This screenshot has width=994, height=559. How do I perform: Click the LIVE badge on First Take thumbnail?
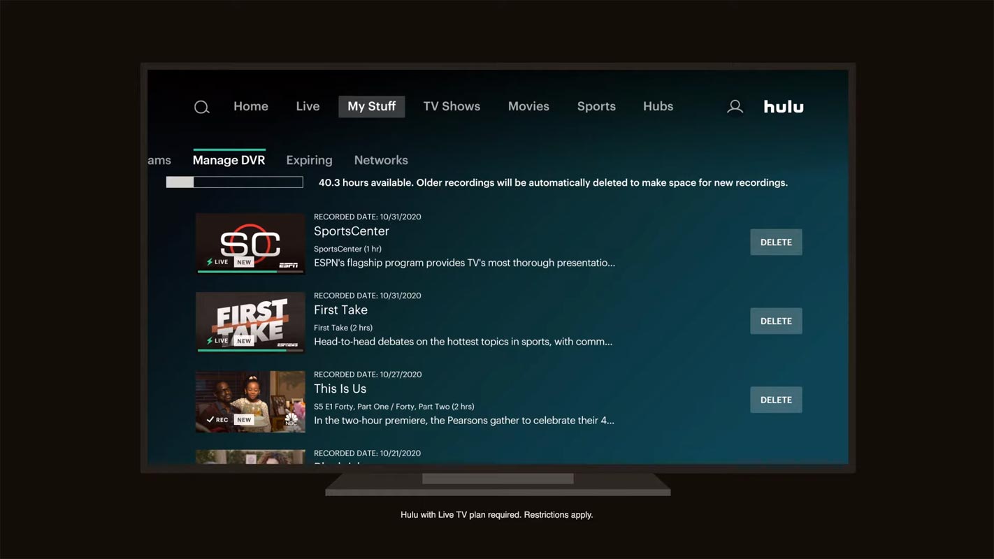pyautogui.click(x=217, y=341)
